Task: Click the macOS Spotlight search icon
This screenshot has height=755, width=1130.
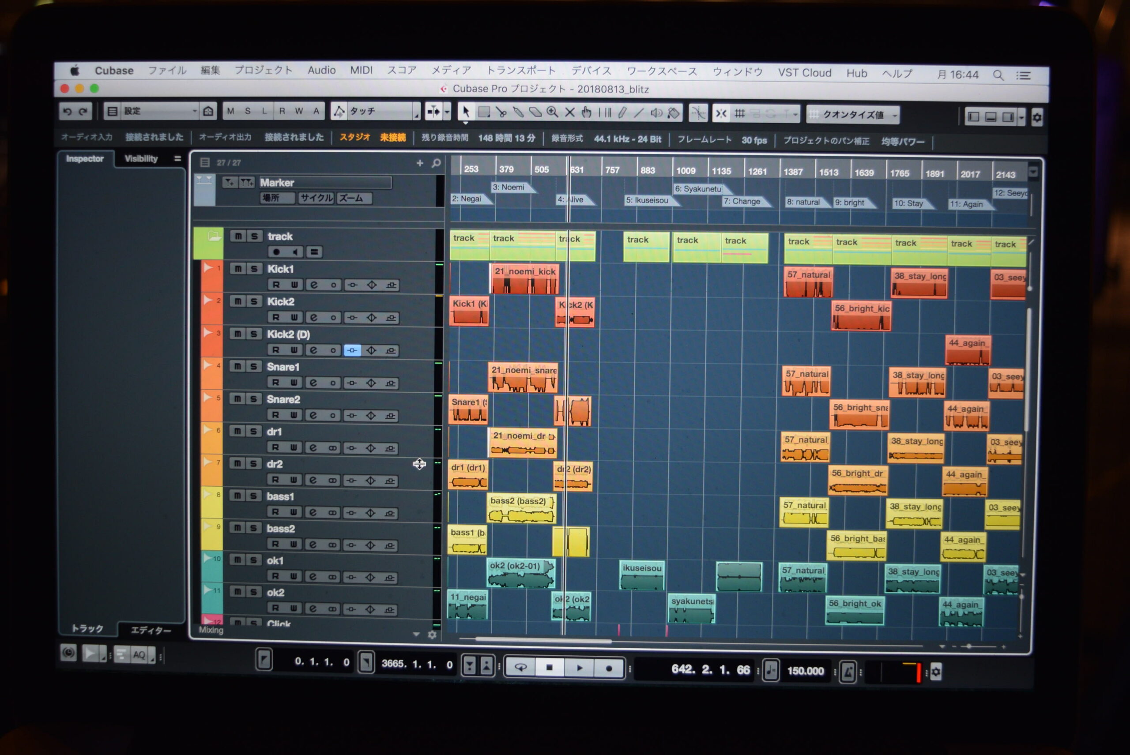Action: click(998, 75)
